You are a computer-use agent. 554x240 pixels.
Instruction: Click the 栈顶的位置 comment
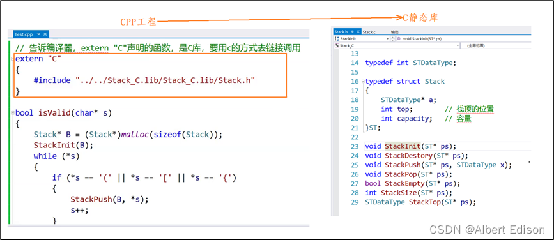[x=475, y=109]
